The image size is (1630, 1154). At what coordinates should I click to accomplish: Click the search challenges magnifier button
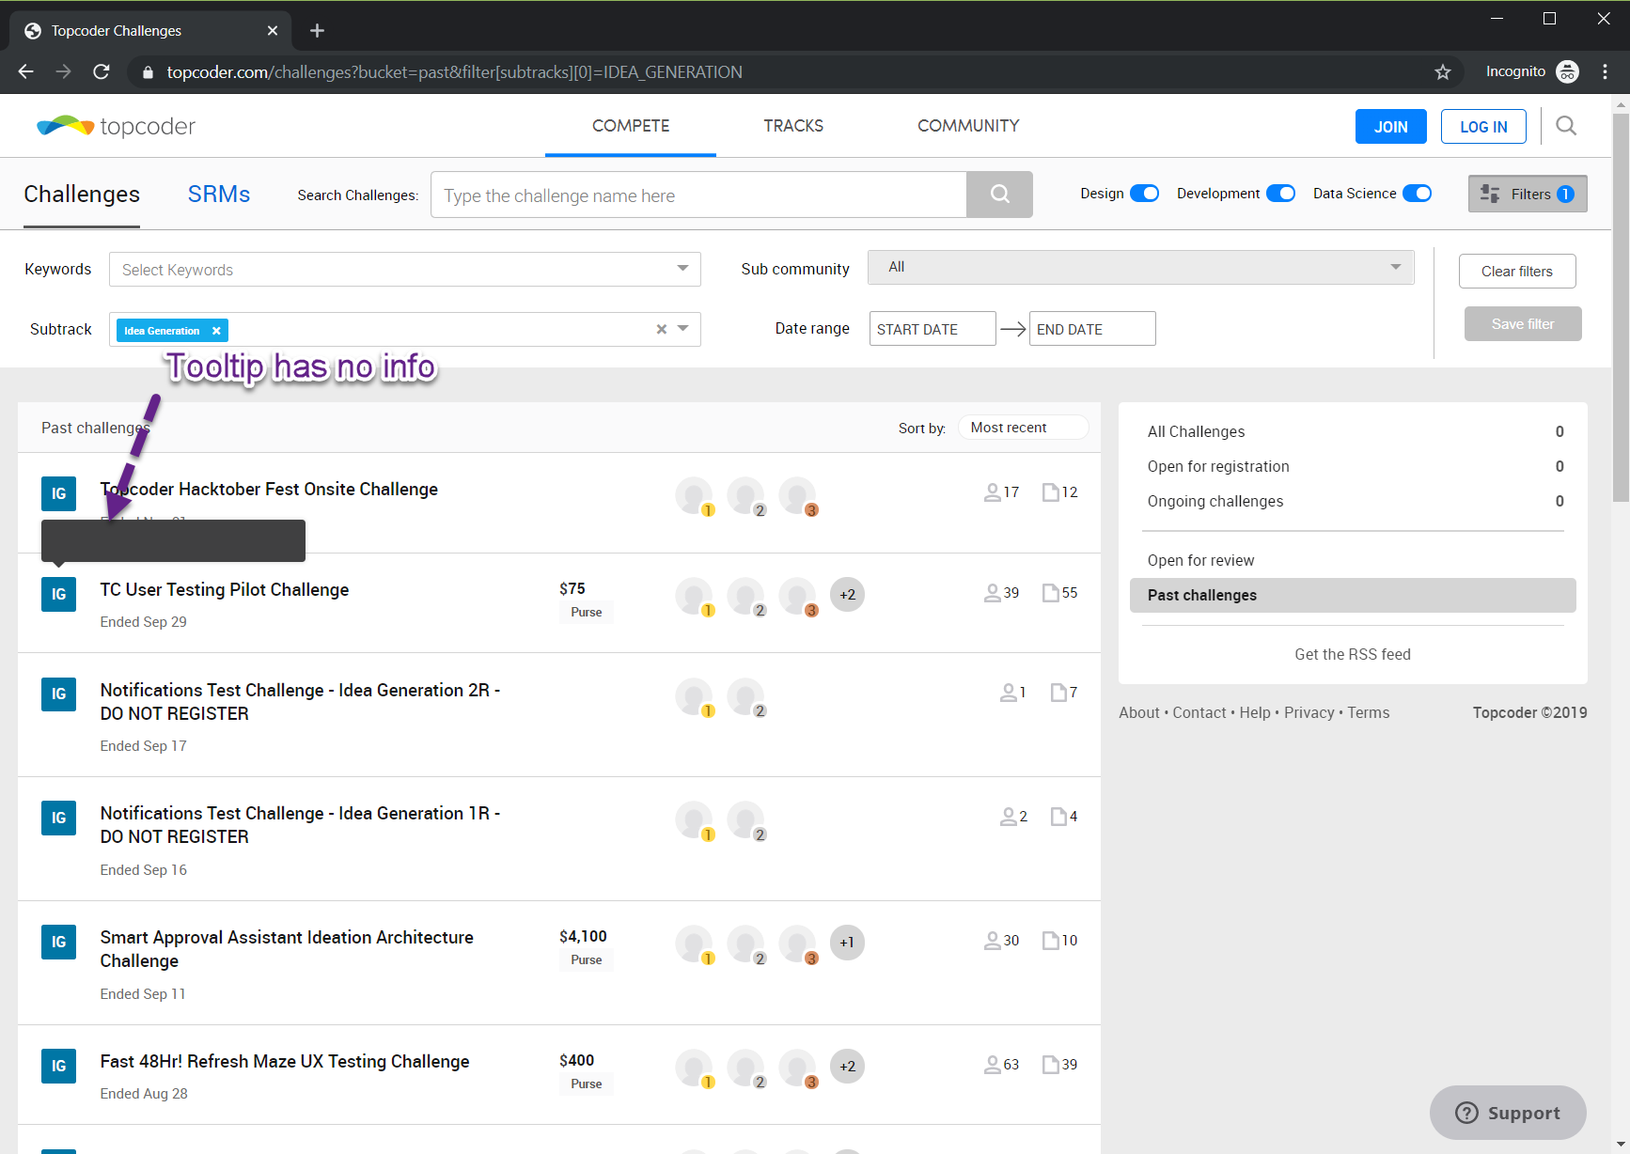coord(999,195)
